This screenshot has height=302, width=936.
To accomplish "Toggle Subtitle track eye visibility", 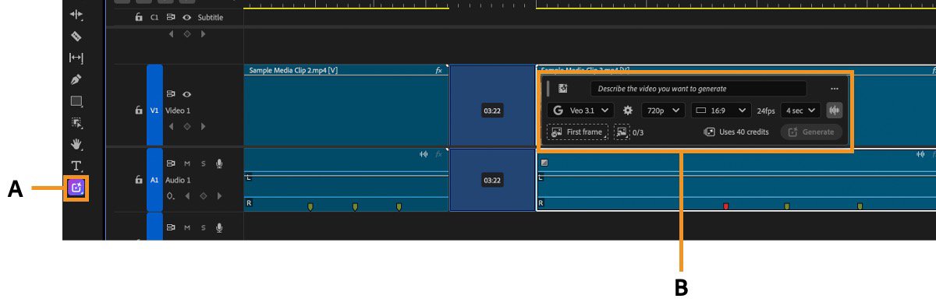I will tap(187, 17).
